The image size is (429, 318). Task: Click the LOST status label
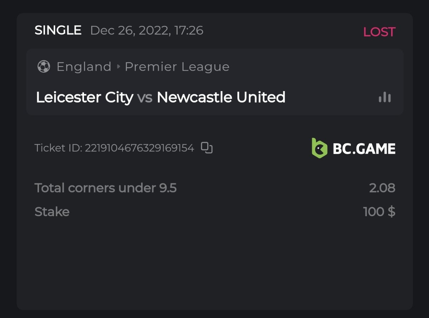(379, 32)
